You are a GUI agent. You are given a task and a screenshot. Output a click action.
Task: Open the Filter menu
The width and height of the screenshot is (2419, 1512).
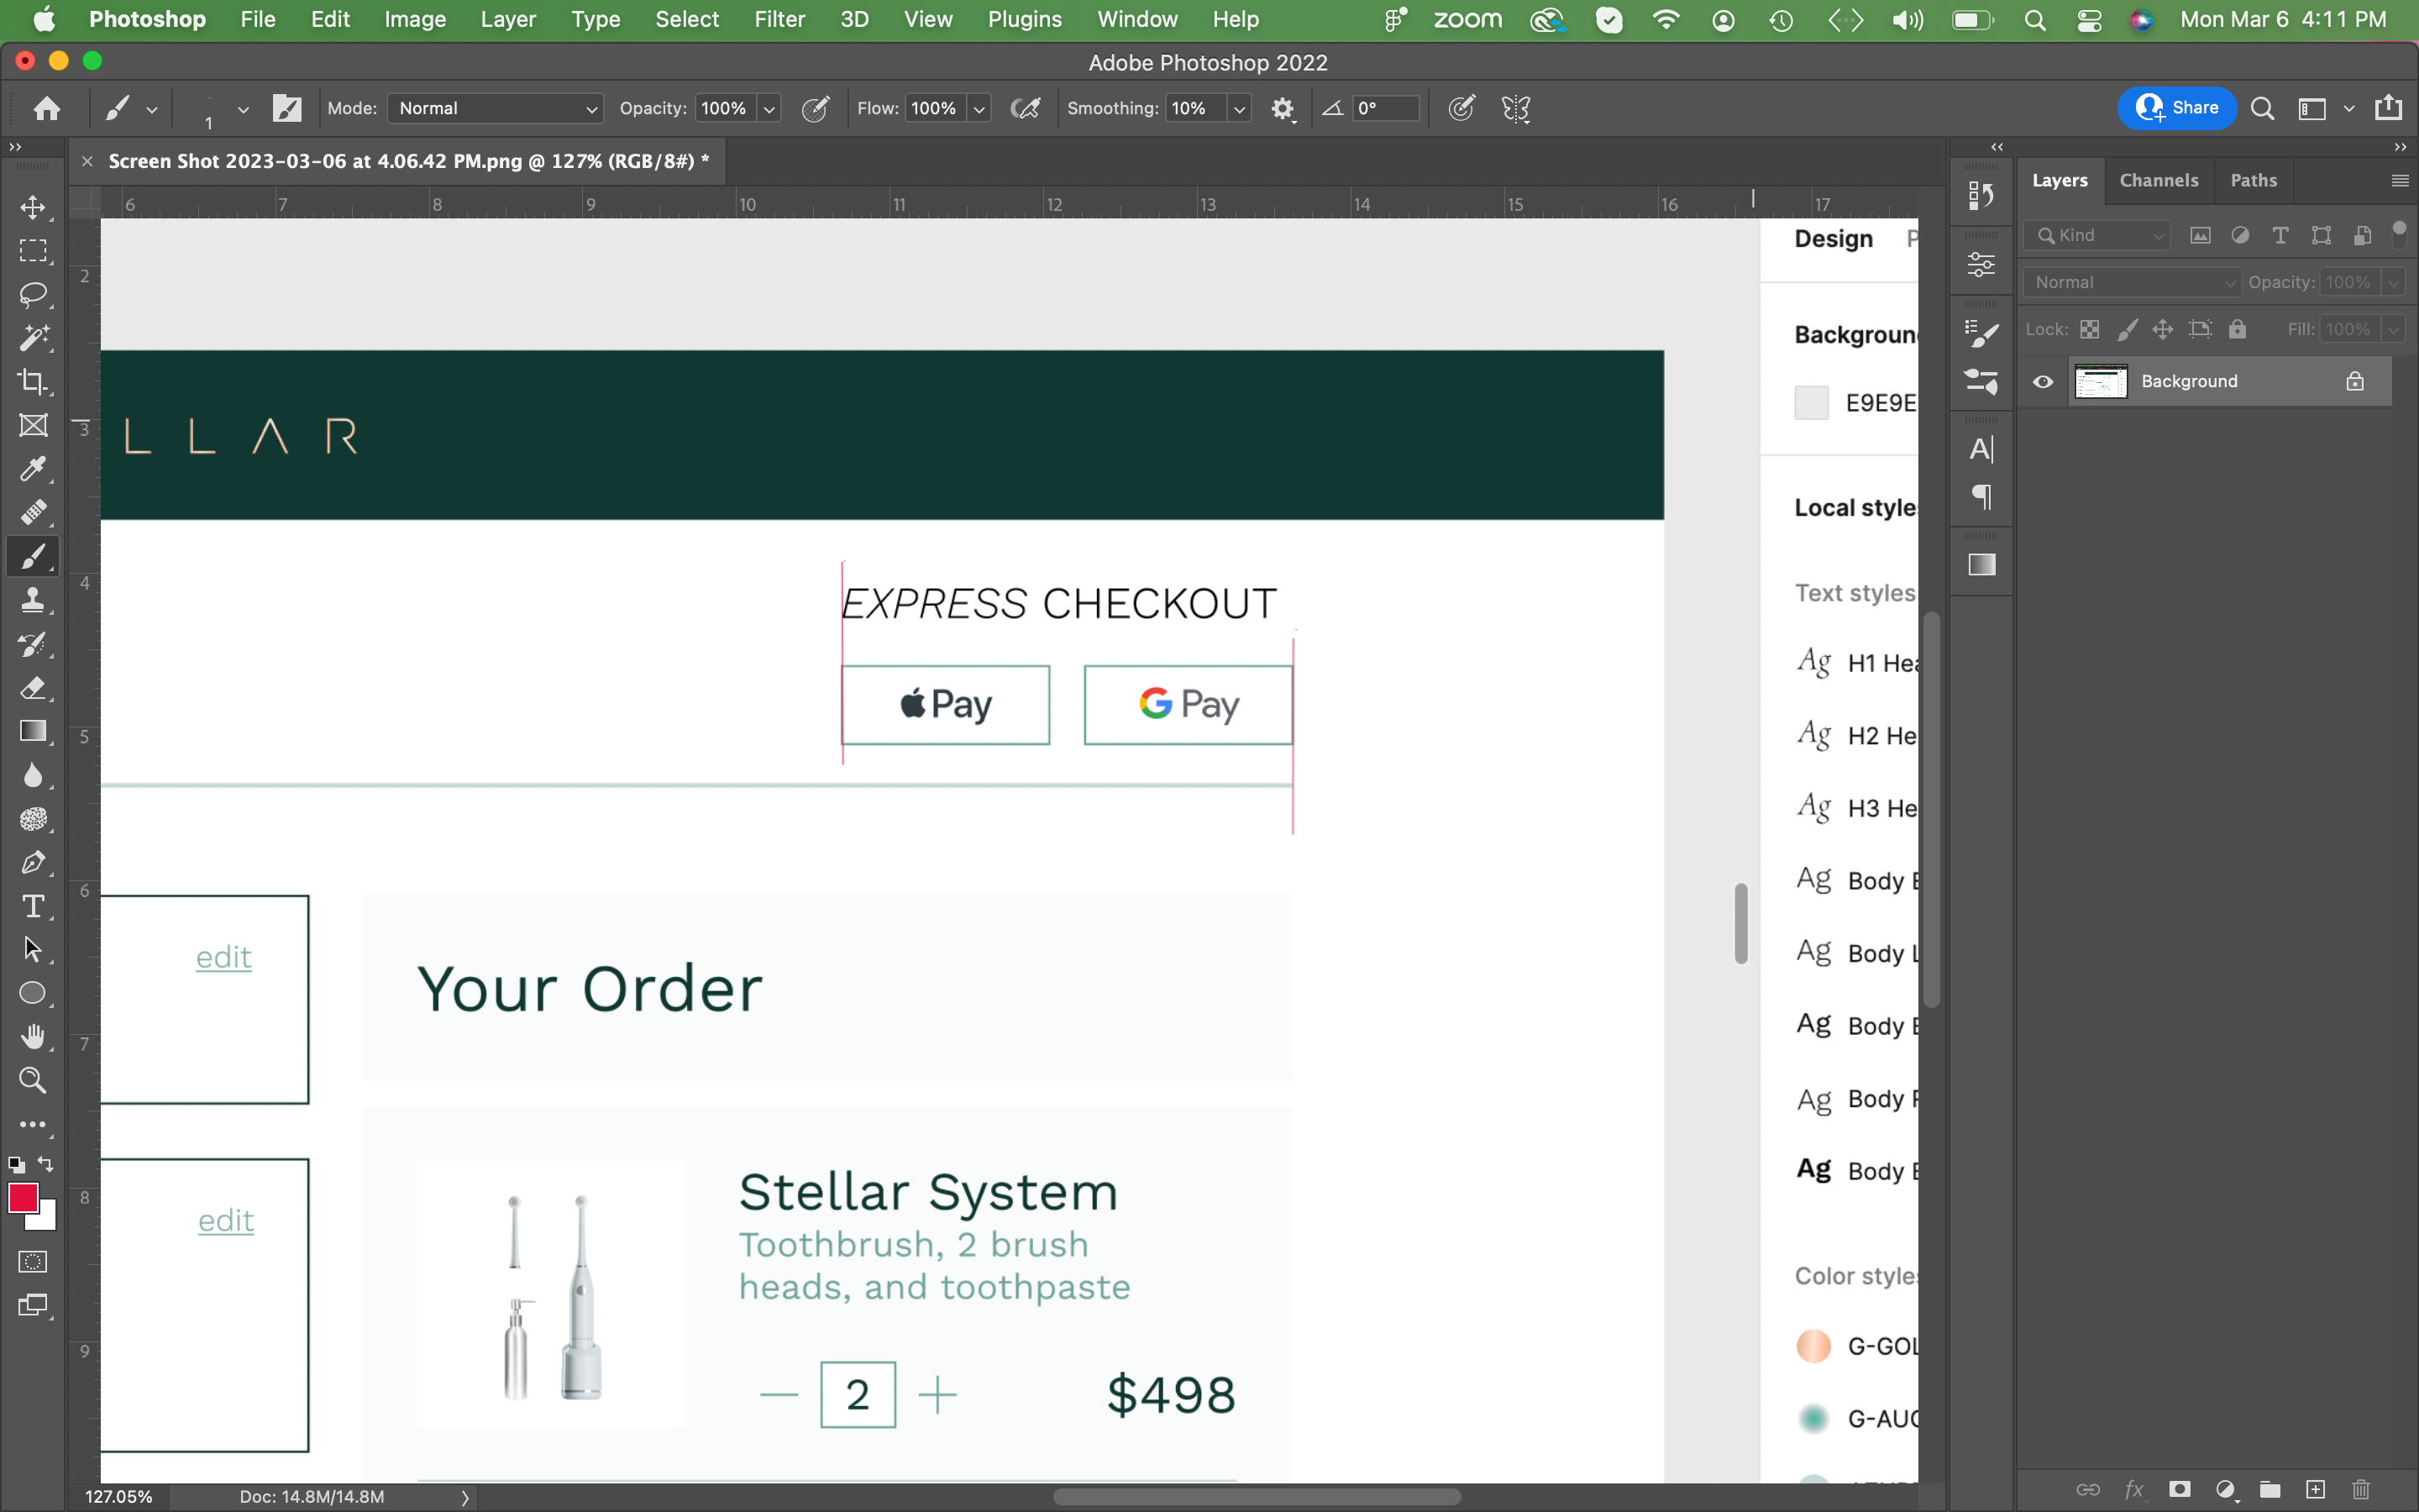pyautogui.click(x=779, y=19)
